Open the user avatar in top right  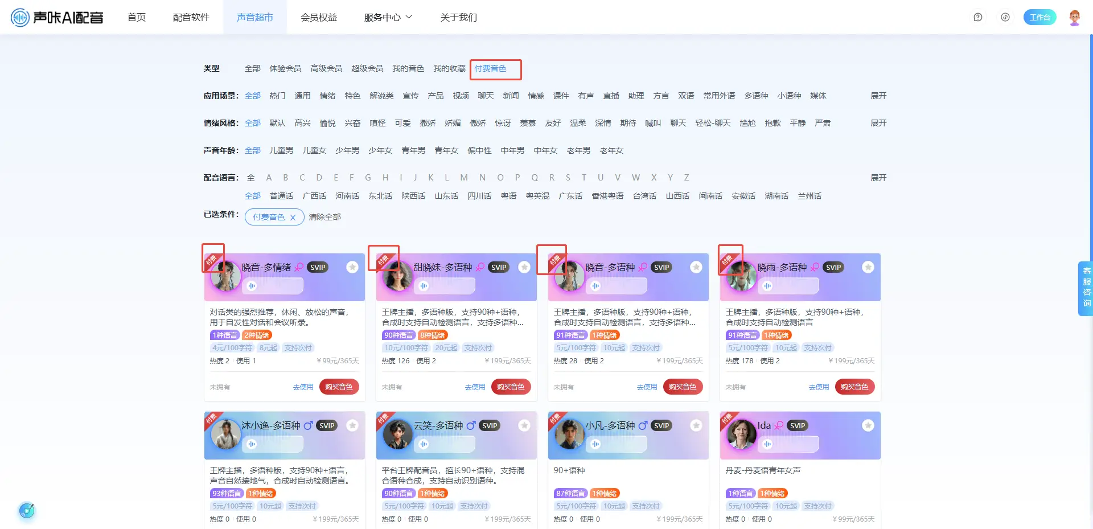[x=1074, y=17]
